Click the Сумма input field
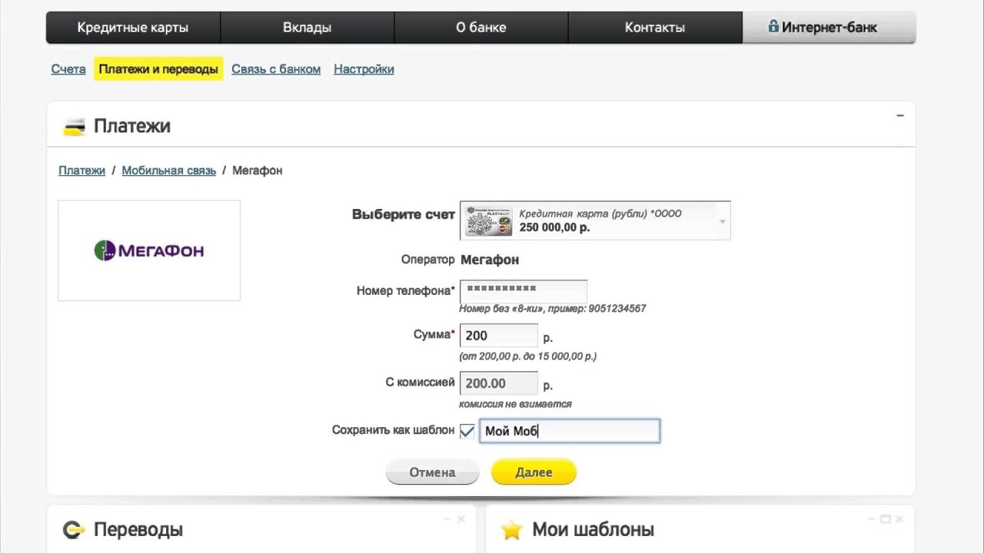The image size is (984, 553). pos(499,336)
